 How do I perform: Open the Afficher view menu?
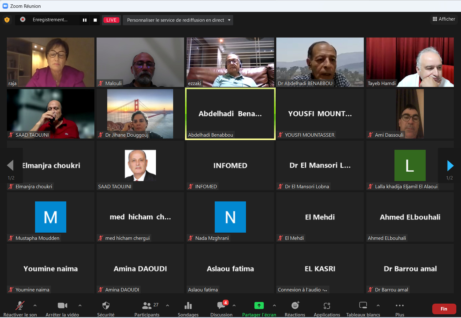coord(443,19)
